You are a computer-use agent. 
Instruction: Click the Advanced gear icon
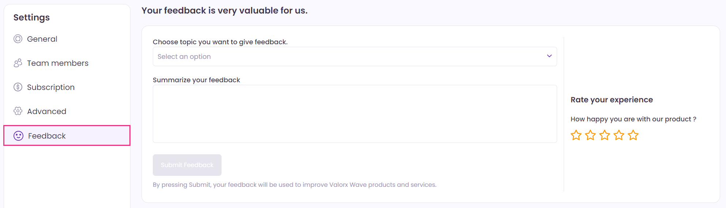pyautogui.click(x=18, y=111)
